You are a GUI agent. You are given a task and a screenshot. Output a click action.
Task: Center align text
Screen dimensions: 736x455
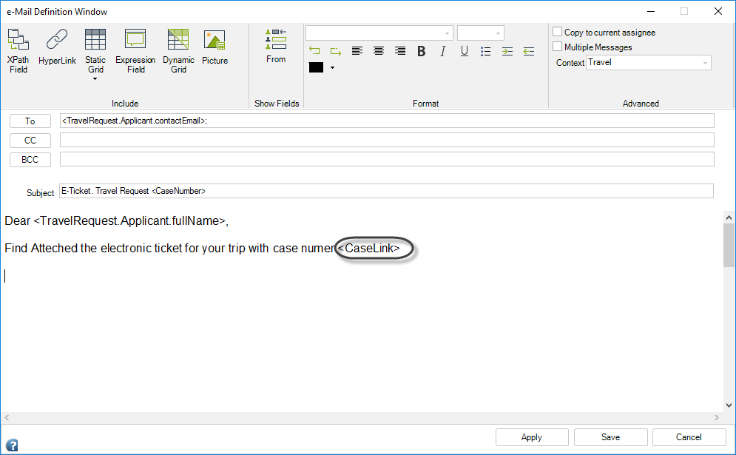[x=378, y=51]
